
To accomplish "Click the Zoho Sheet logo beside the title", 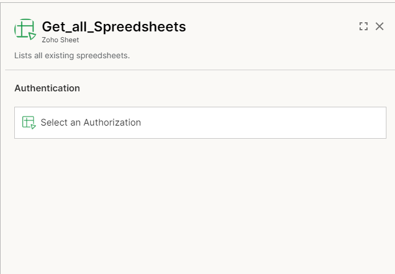I will (x=25, y=29).
